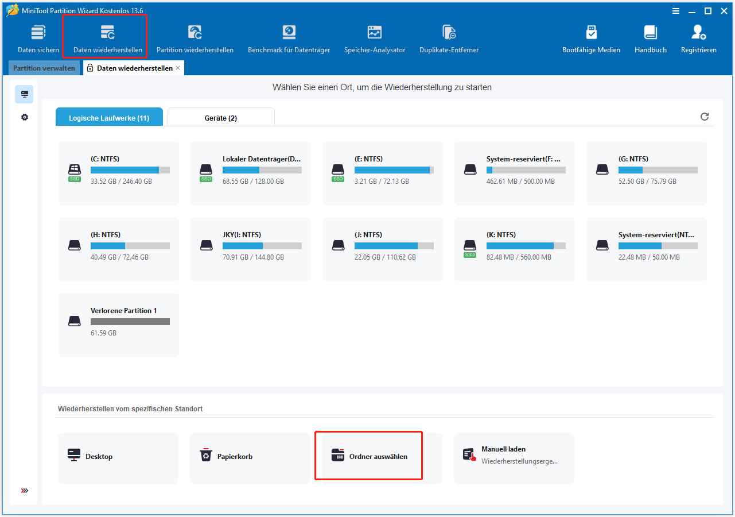
Task: Click the G: drive disk icon
Action: coord(602,169)
